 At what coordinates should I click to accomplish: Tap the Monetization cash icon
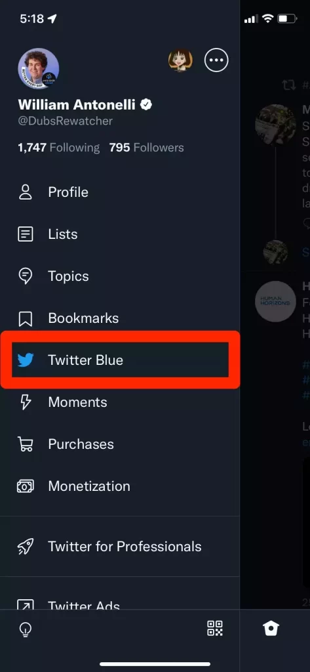(26, 486)
